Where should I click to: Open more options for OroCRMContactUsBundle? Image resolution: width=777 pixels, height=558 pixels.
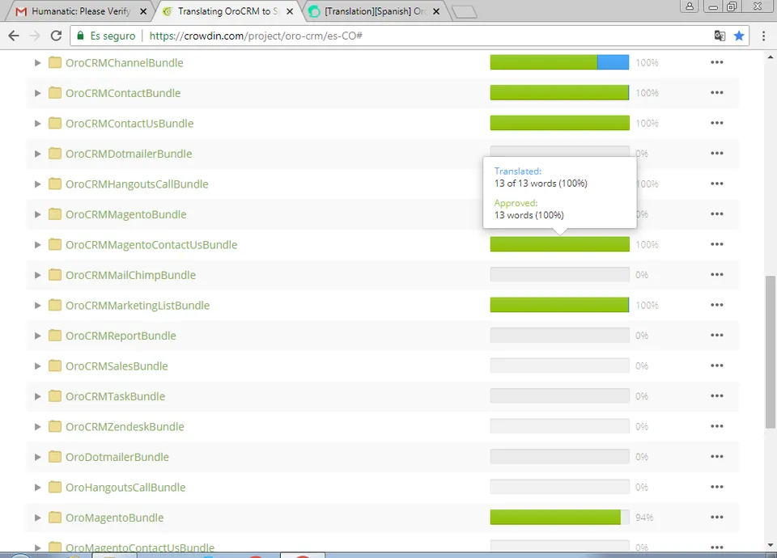click(716, 123)
